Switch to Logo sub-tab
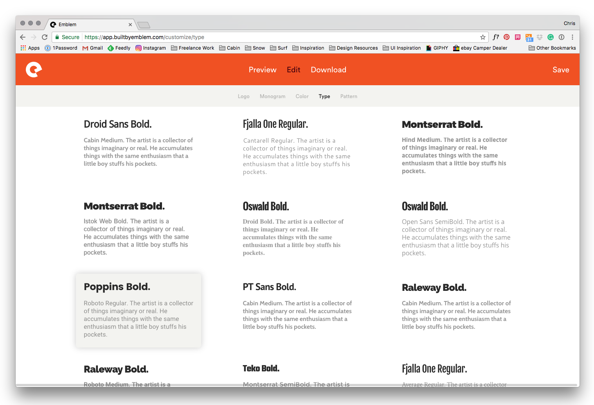The height and width of the screenshot is (405, 594). coord(243,96)
